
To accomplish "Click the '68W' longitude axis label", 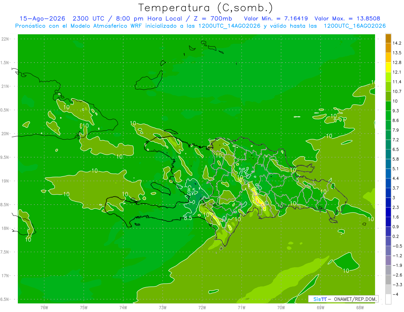I will coord(360,308).
